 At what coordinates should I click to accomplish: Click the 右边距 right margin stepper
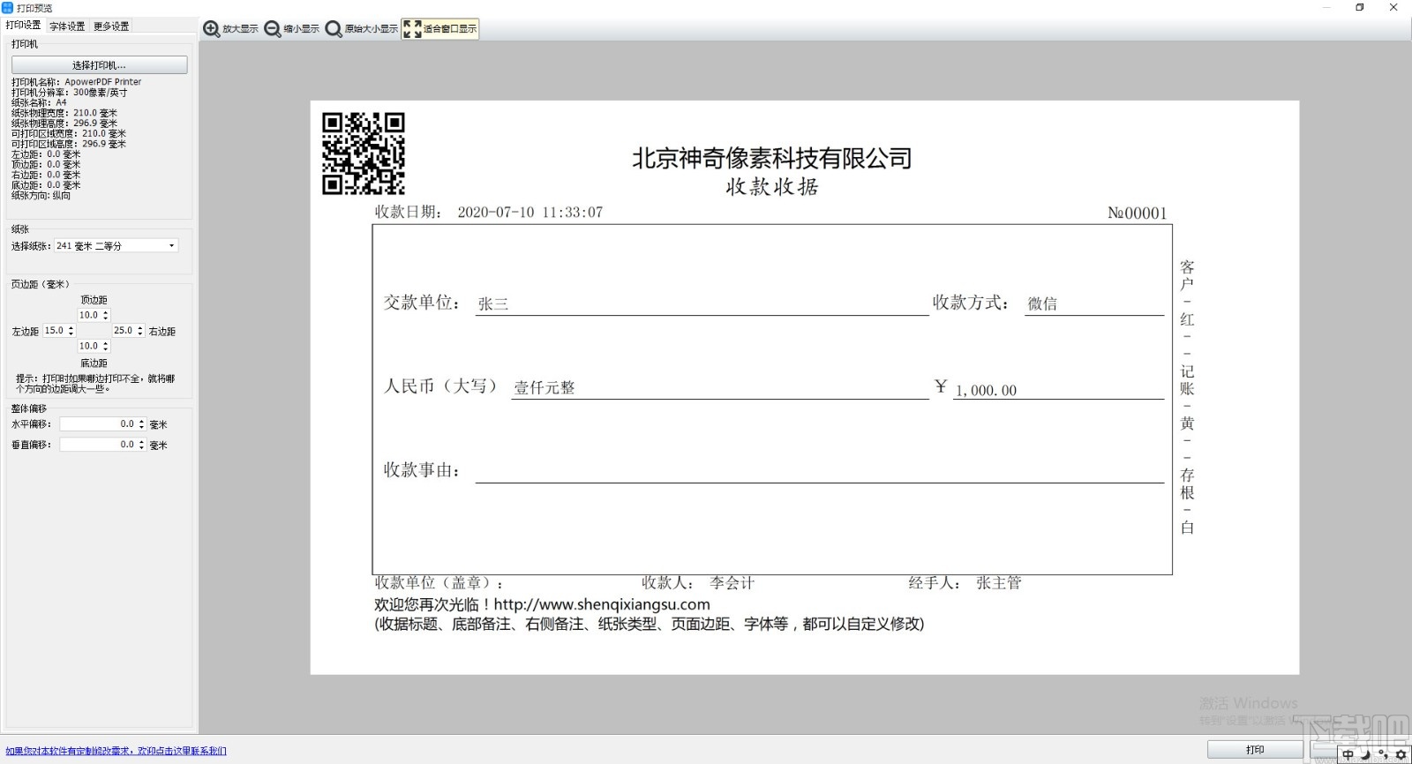click(x=128, y=331)
